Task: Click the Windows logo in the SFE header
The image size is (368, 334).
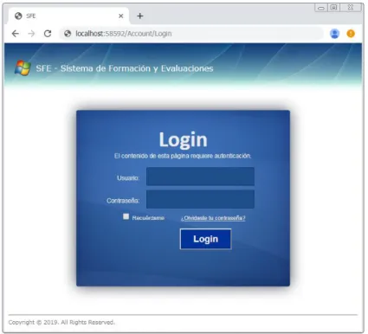Action: point(23,68)
